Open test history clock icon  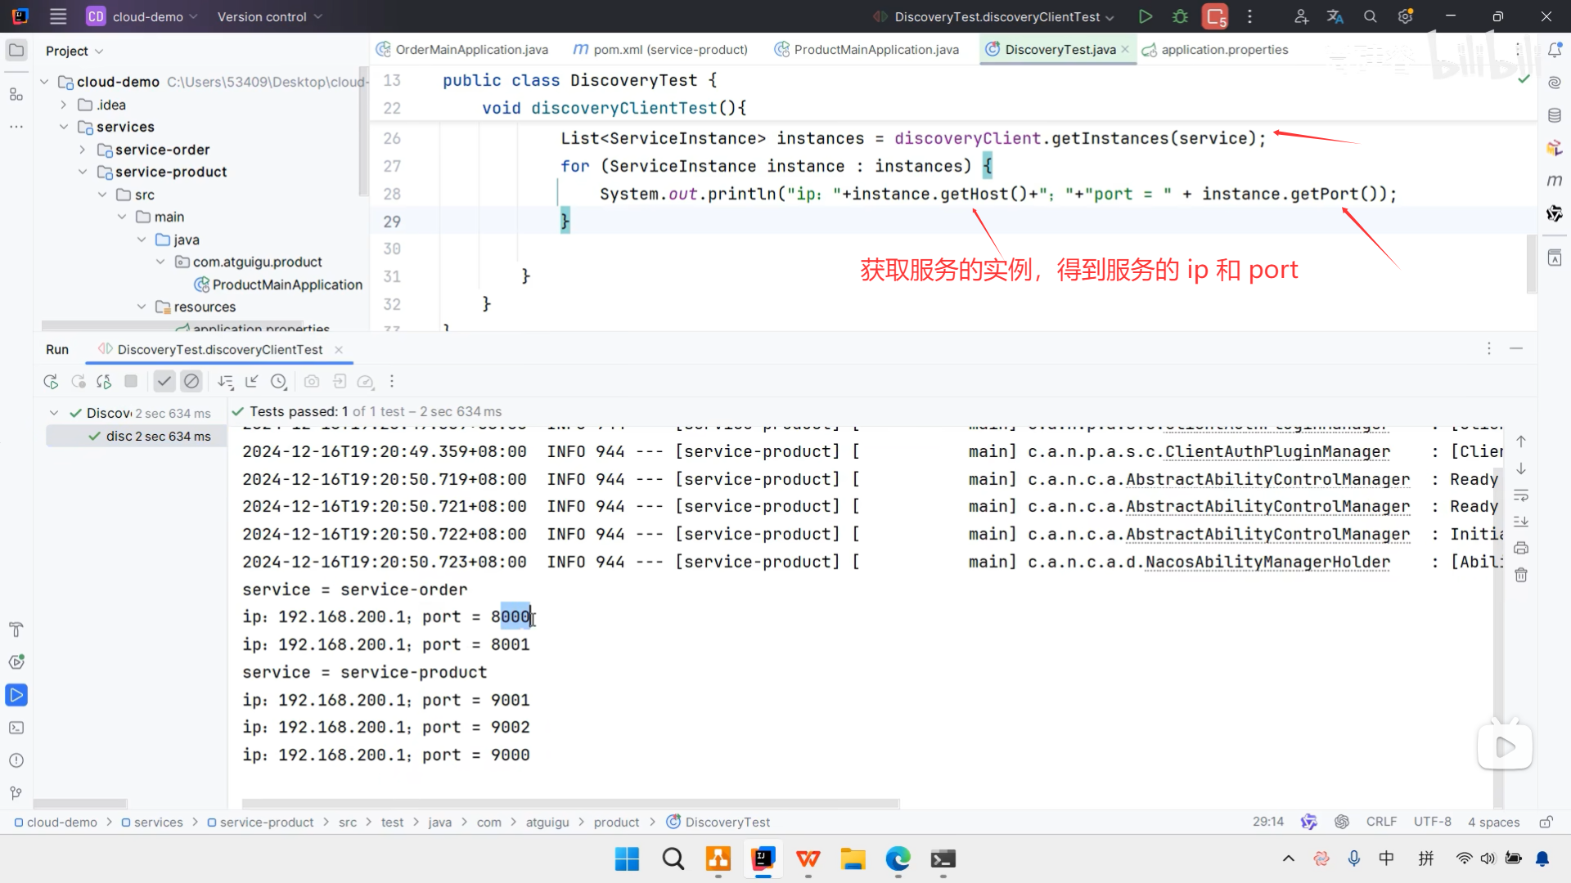[279, 381]
